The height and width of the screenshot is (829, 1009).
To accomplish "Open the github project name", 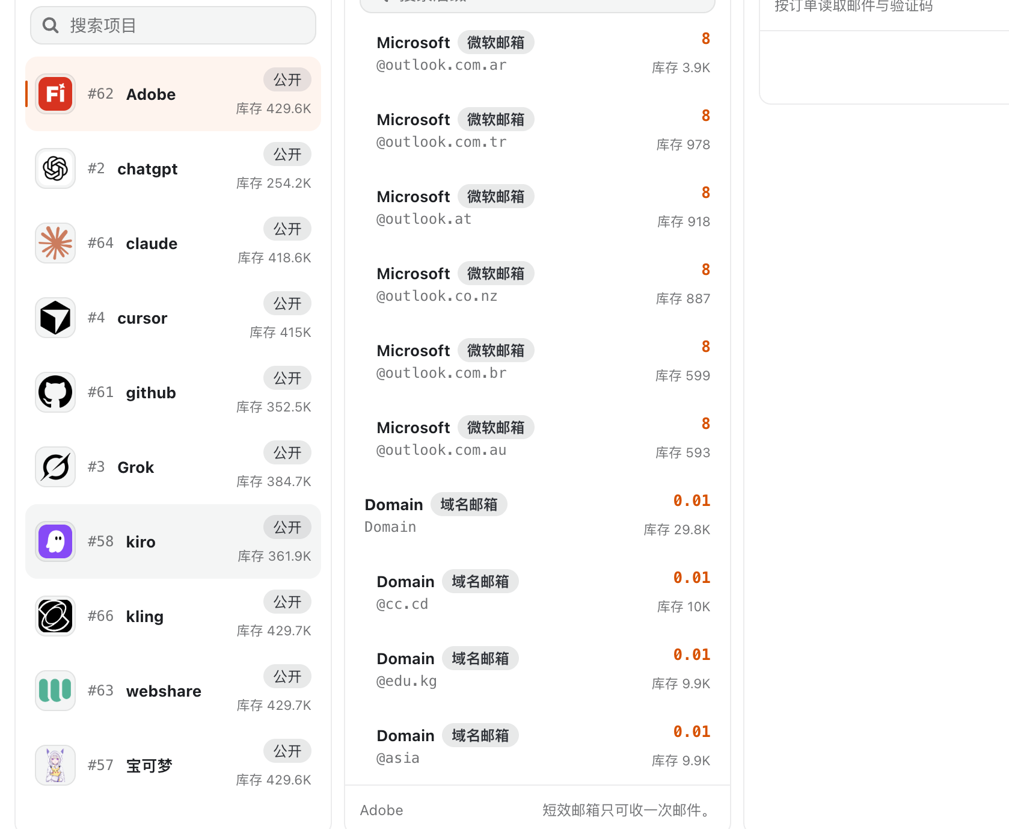I will click(151, 393).
